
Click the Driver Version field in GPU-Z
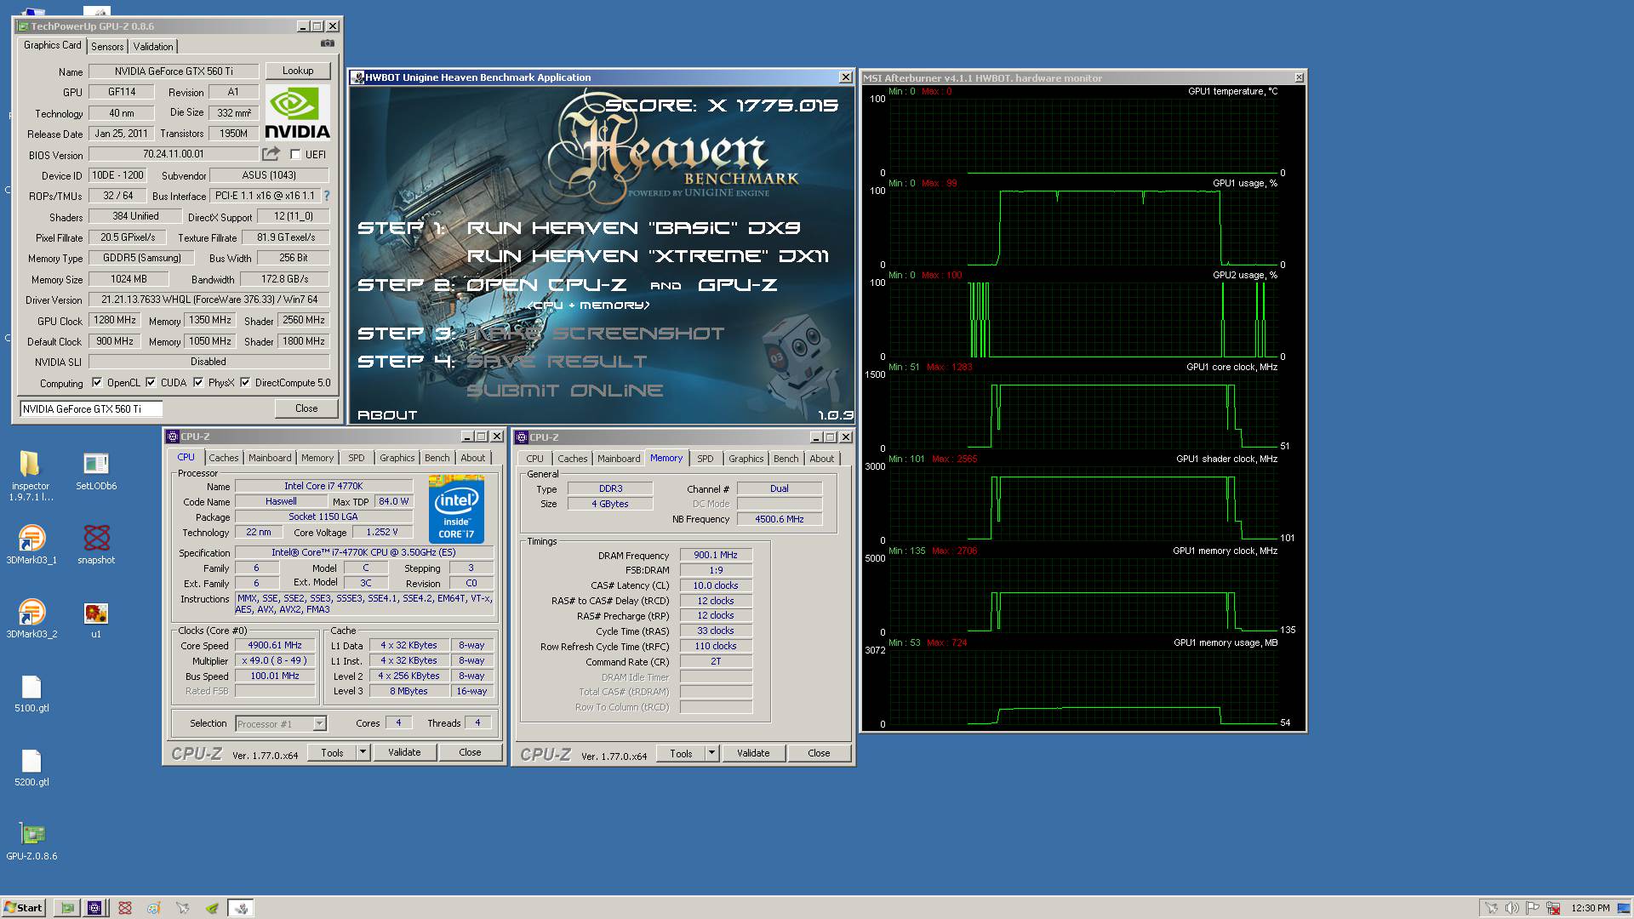[x=209, y=300]
